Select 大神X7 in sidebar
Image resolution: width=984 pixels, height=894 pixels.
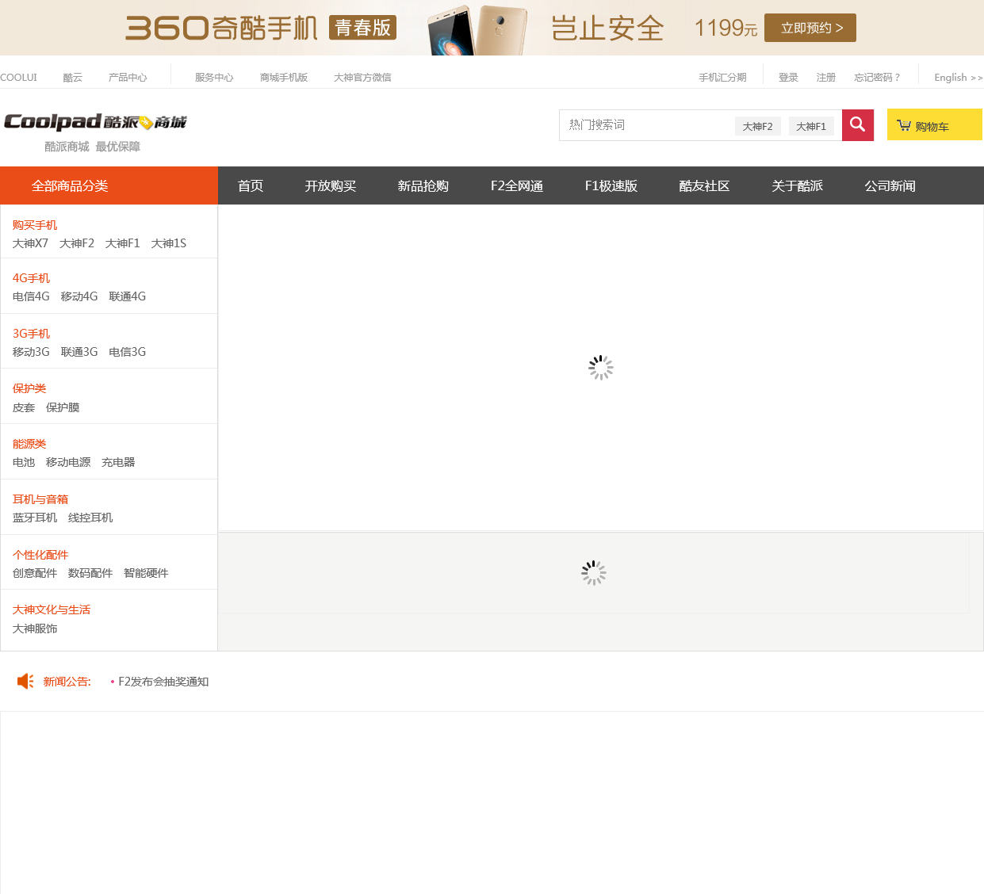30,243
